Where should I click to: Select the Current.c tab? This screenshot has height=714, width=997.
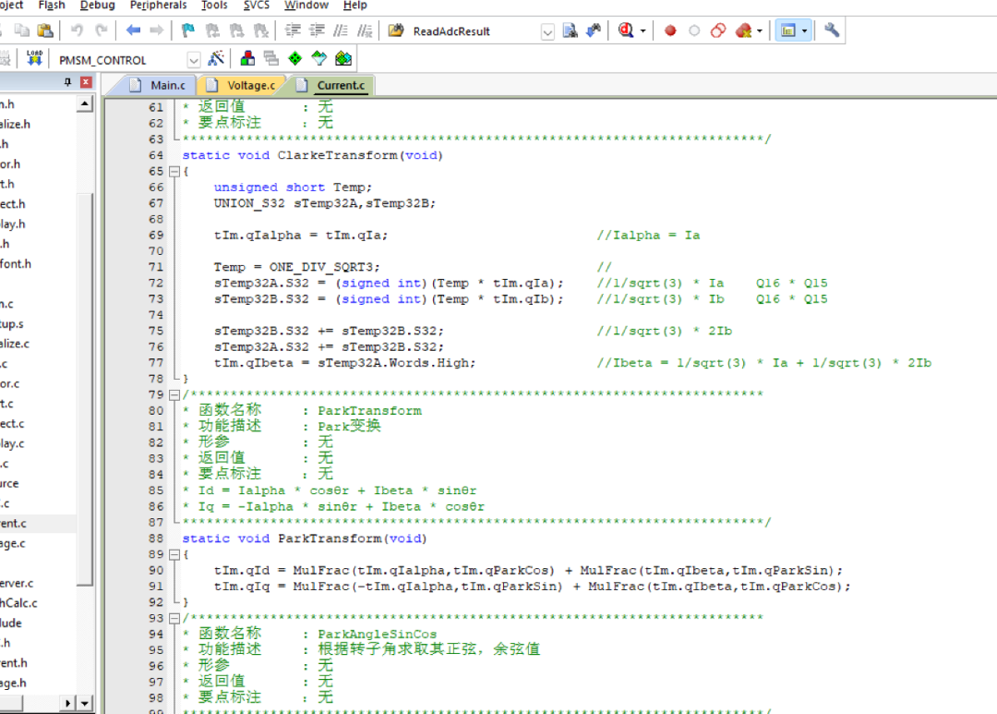pyautogui.click(x=332, y=85)
